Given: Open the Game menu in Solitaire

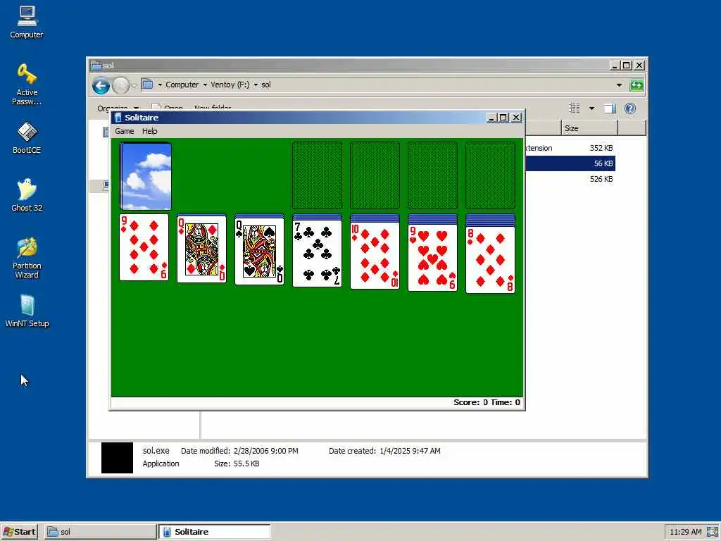Looking at the screenshot, I should [124, 131].
